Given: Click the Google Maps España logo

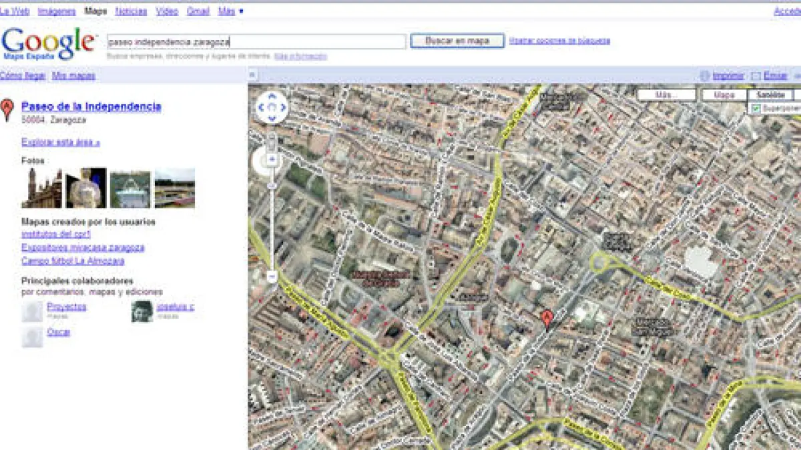Looking at the screenshot, I should pyautogui.click(x=48, y=43).
